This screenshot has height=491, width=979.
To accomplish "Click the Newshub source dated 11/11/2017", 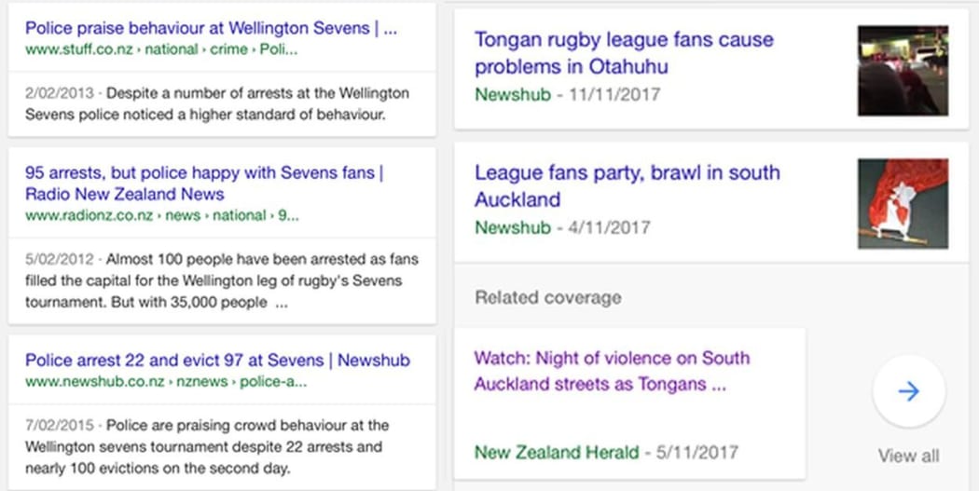I will click(512, 94).
